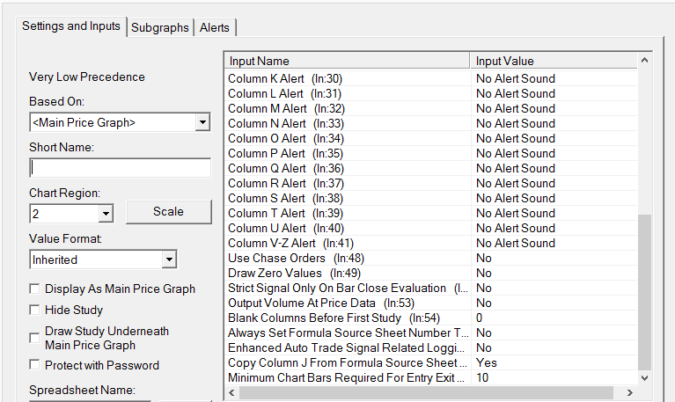
Task: Check Protect with Password option
Action: 35,365
